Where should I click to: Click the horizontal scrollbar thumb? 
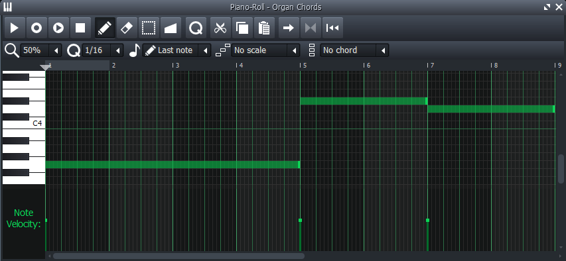pyautogui.click(x=178, y=256)
